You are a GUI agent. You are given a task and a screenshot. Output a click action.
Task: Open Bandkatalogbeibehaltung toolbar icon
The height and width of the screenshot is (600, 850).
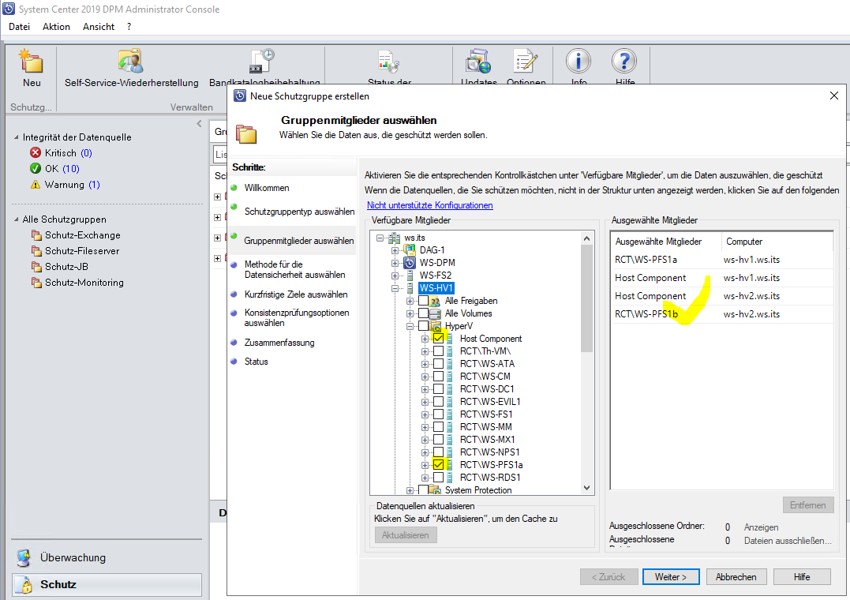coord(262,61)
